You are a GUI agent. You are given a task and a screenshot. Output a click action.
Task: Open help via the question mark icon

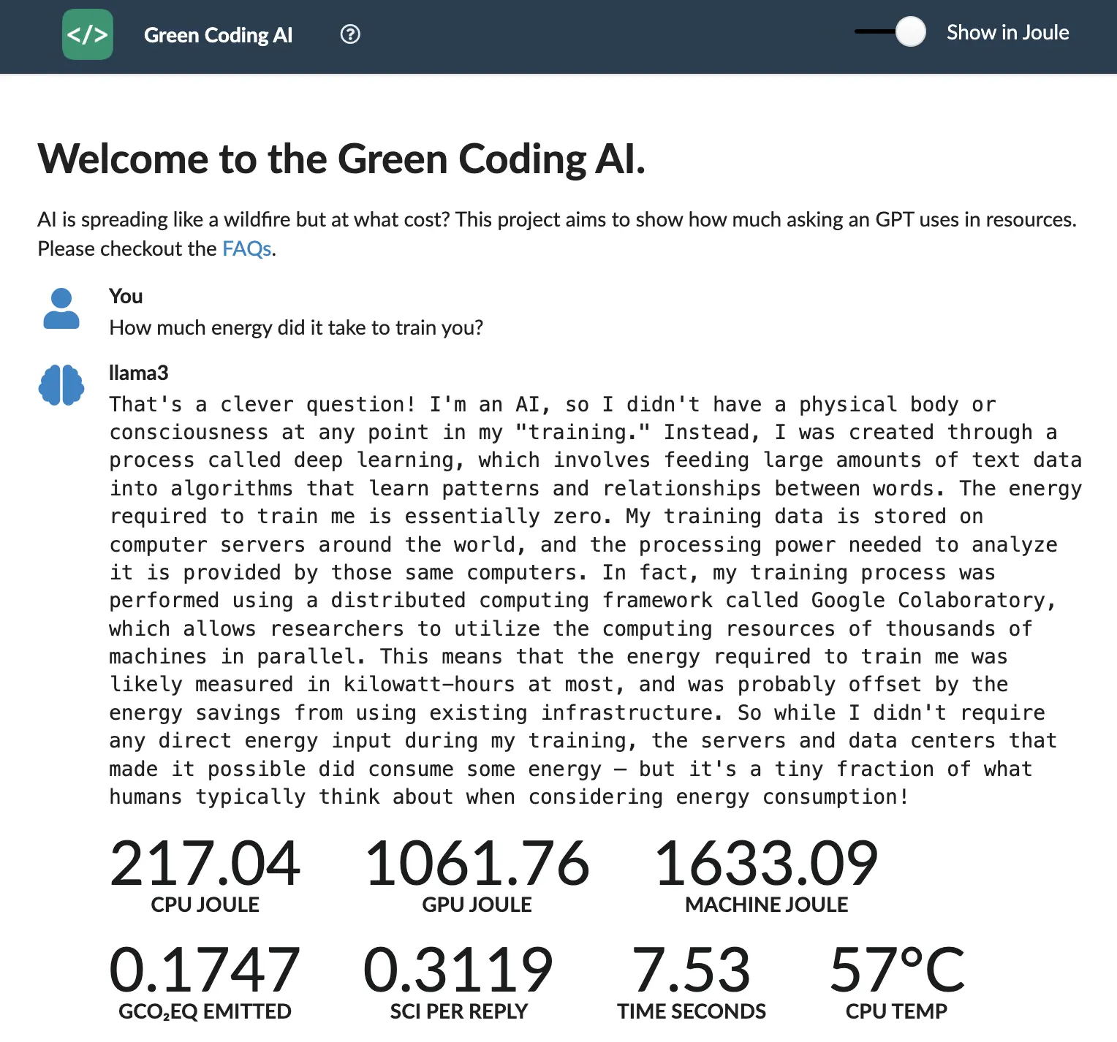pos(350,34)
